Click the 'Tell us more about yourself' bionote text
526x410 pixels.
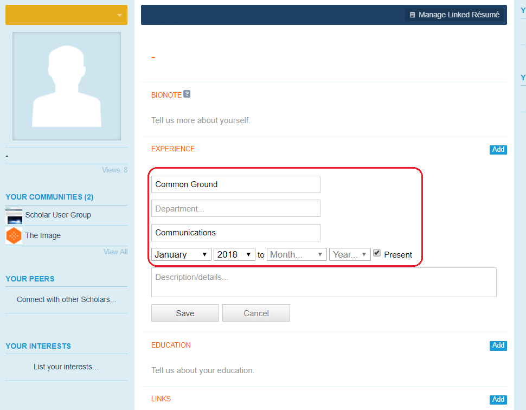[201, 120]
